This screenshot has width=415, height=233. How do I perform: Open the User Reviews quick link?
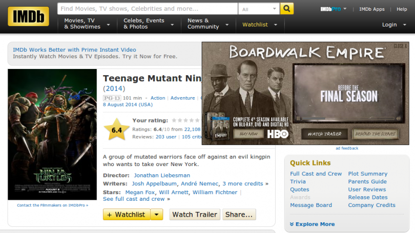[x=367, y=190]
